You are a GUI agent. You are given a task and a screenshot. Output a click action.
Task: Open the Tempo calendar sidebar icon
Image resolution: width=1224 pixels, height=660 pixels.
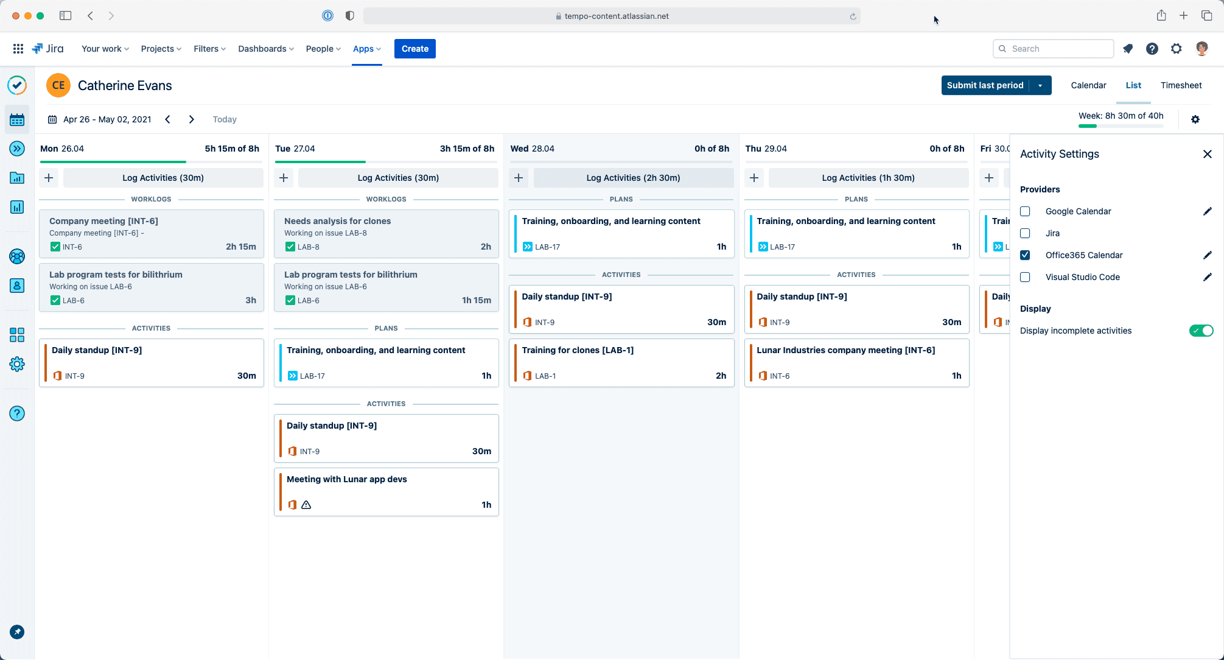point(17,120)
